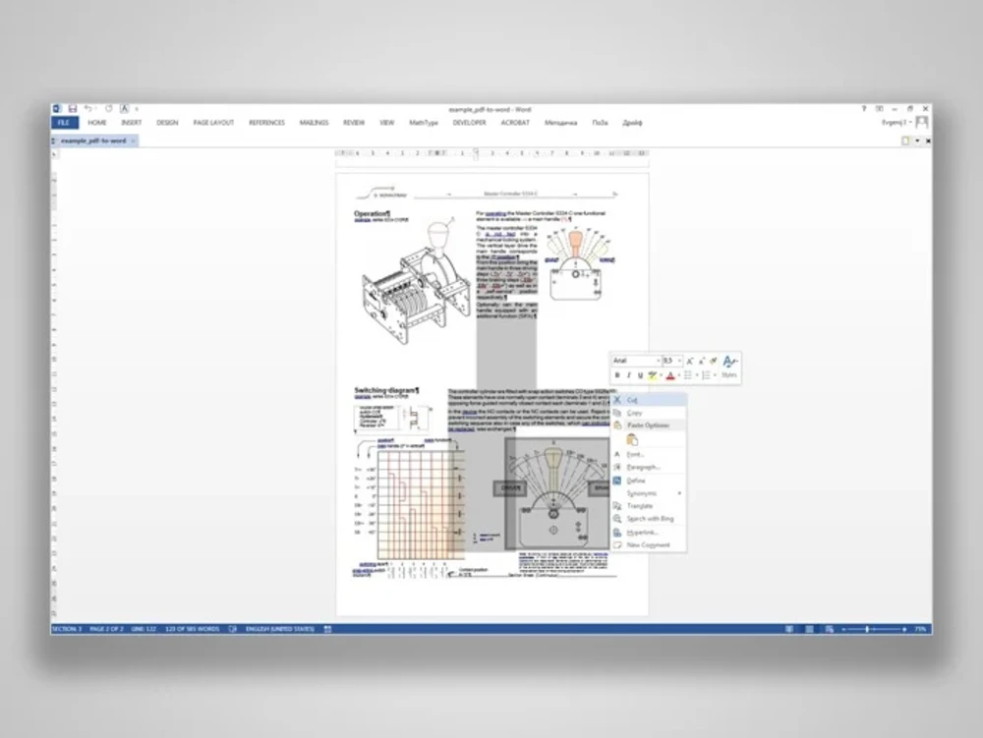Switch to the HOME ribbon tab
983x738 pixels.
[x=97, y=123]
